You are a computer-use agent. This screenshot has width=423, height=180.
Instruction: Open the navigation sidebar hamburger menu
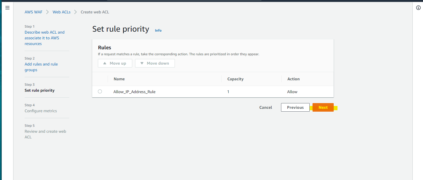(7, 8)
